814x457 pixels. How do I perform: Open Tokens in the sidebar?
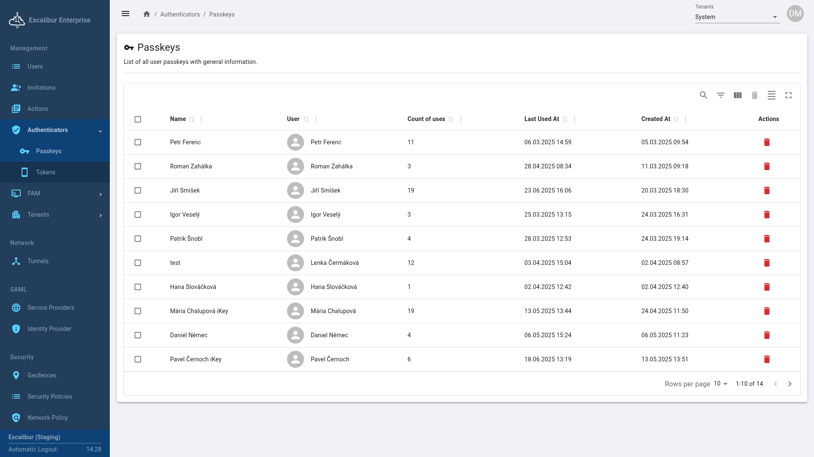click(46, 172)
